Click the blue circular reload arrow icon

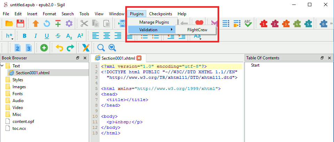point(47,23)
